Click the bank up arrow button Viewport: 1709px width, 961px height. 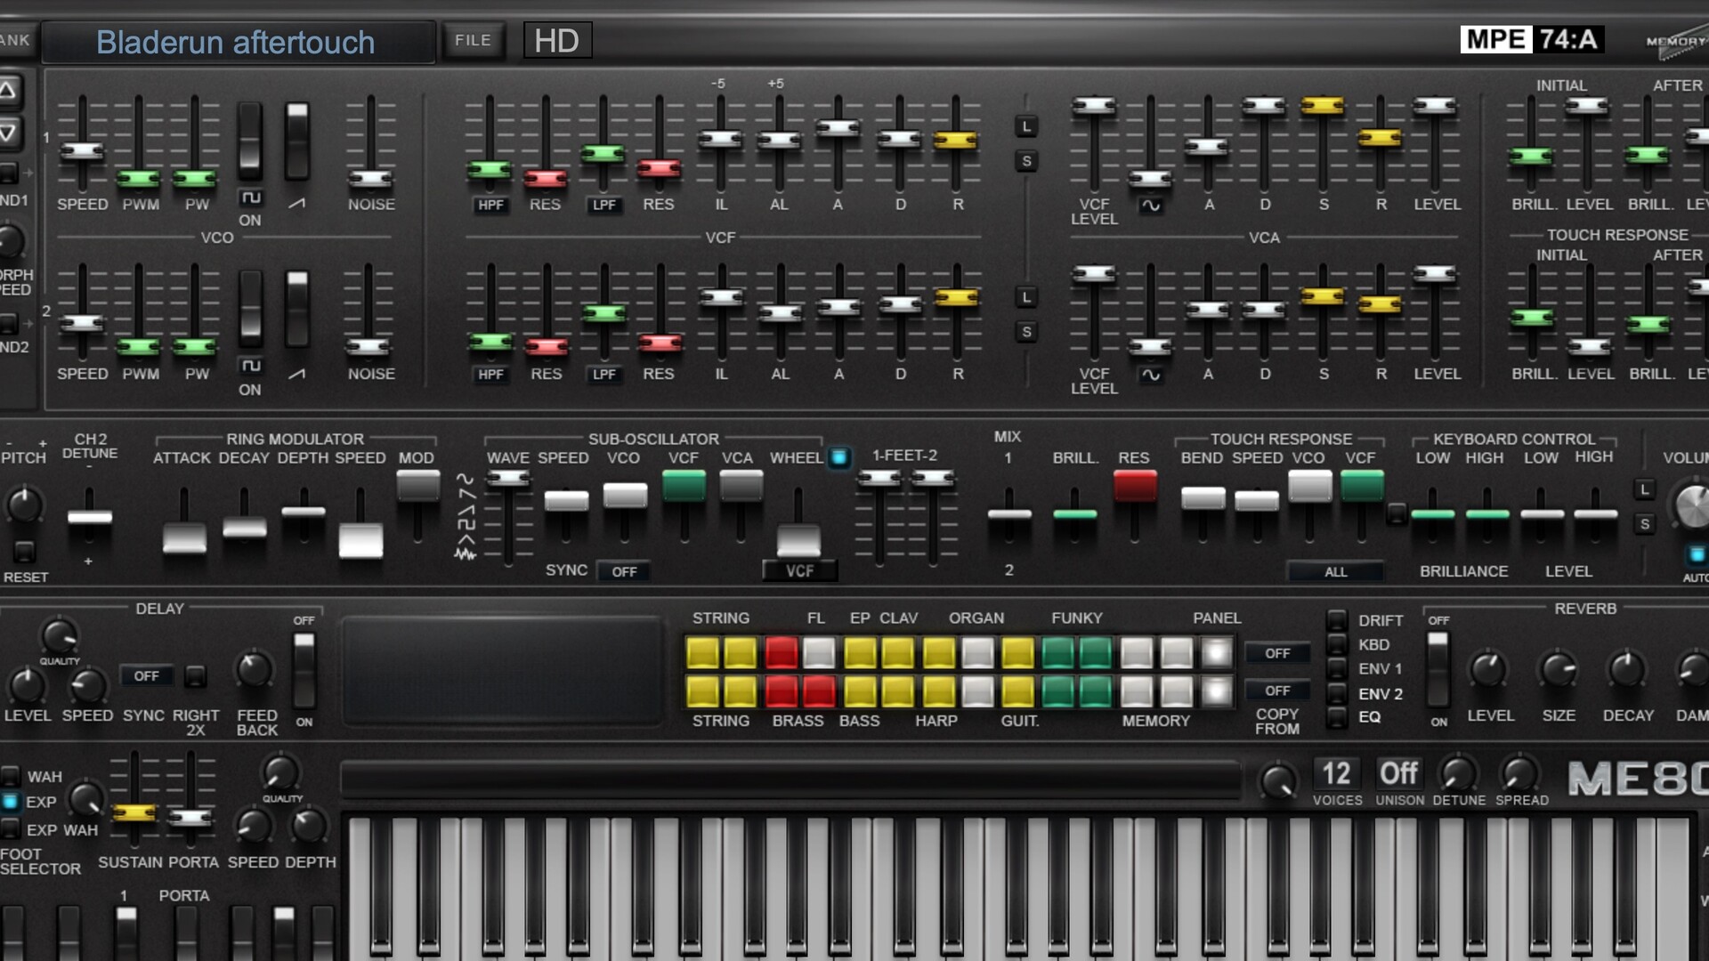coord(9,90)
